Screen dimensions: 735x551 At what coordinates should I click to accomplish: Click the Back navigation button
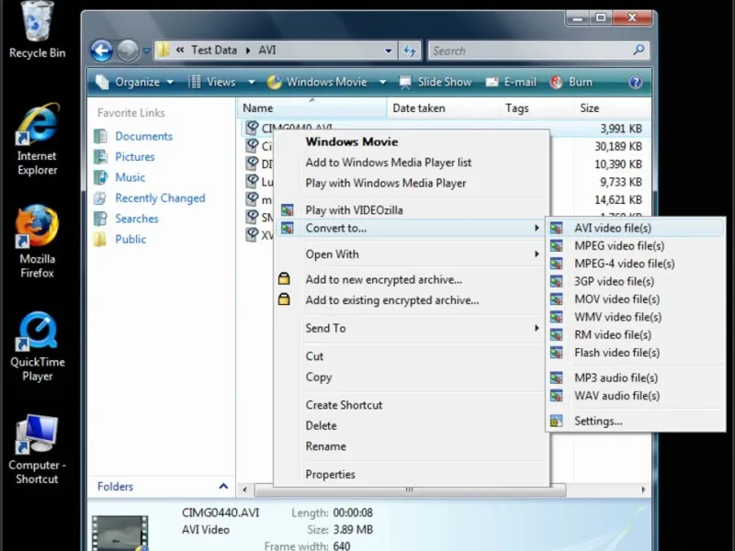101,51
